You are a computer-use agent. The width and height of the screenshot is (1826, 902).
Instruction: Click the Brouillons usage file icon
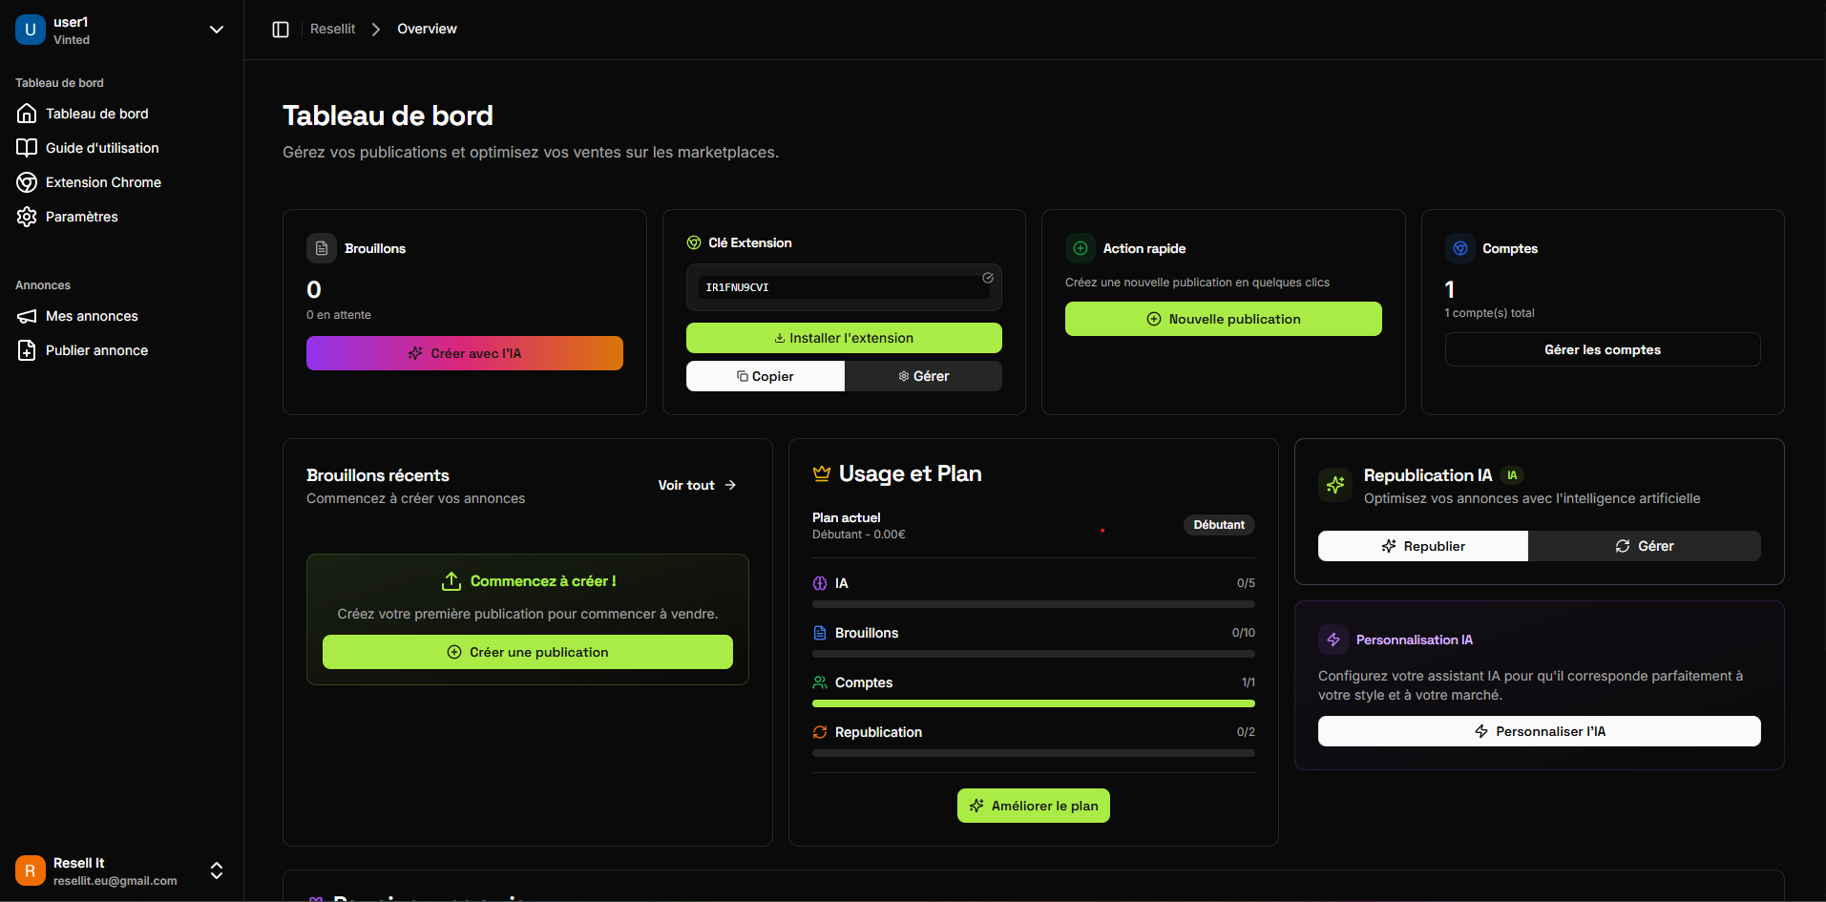coord(820,633)
